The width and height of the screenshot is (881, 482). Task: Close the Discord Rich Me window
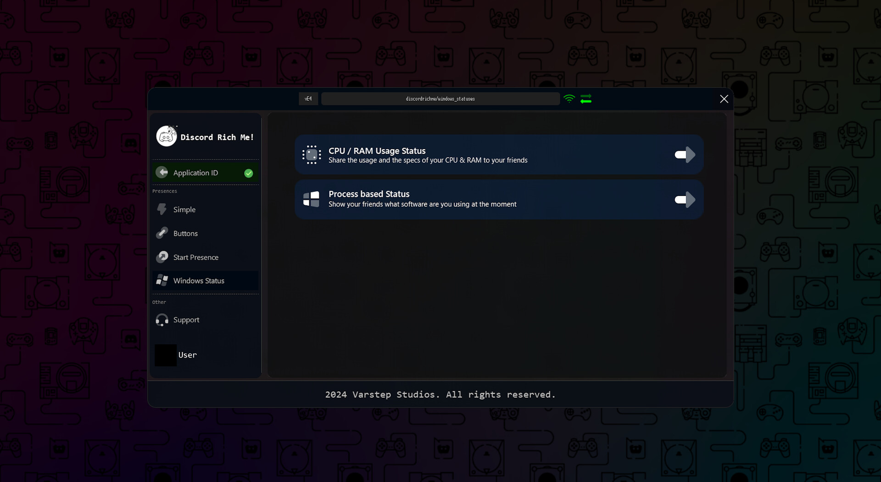tap(724, 99)
